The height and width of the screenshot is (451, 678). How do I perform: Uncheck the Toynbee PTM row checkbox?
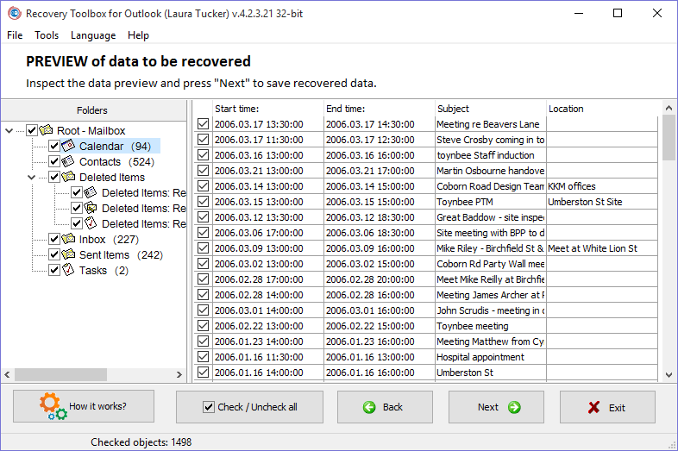click(204, 202)
